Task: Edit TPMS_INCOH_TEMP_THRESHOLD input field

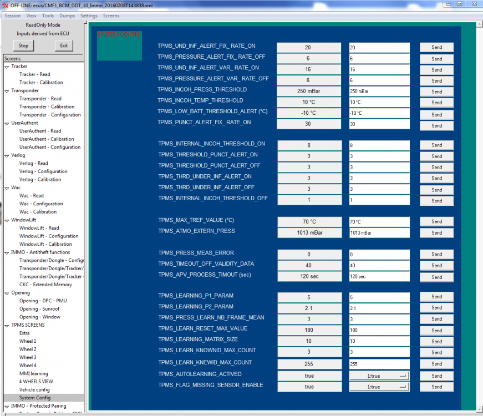Action: [379, 102]
